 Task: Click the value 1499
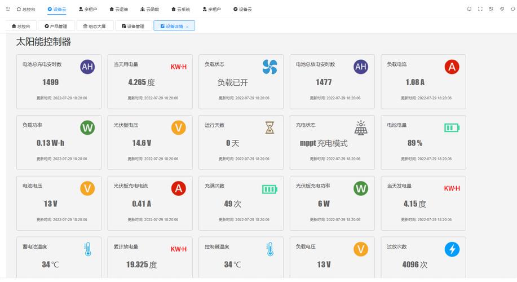pyautogui.click(x=50, y=82)
